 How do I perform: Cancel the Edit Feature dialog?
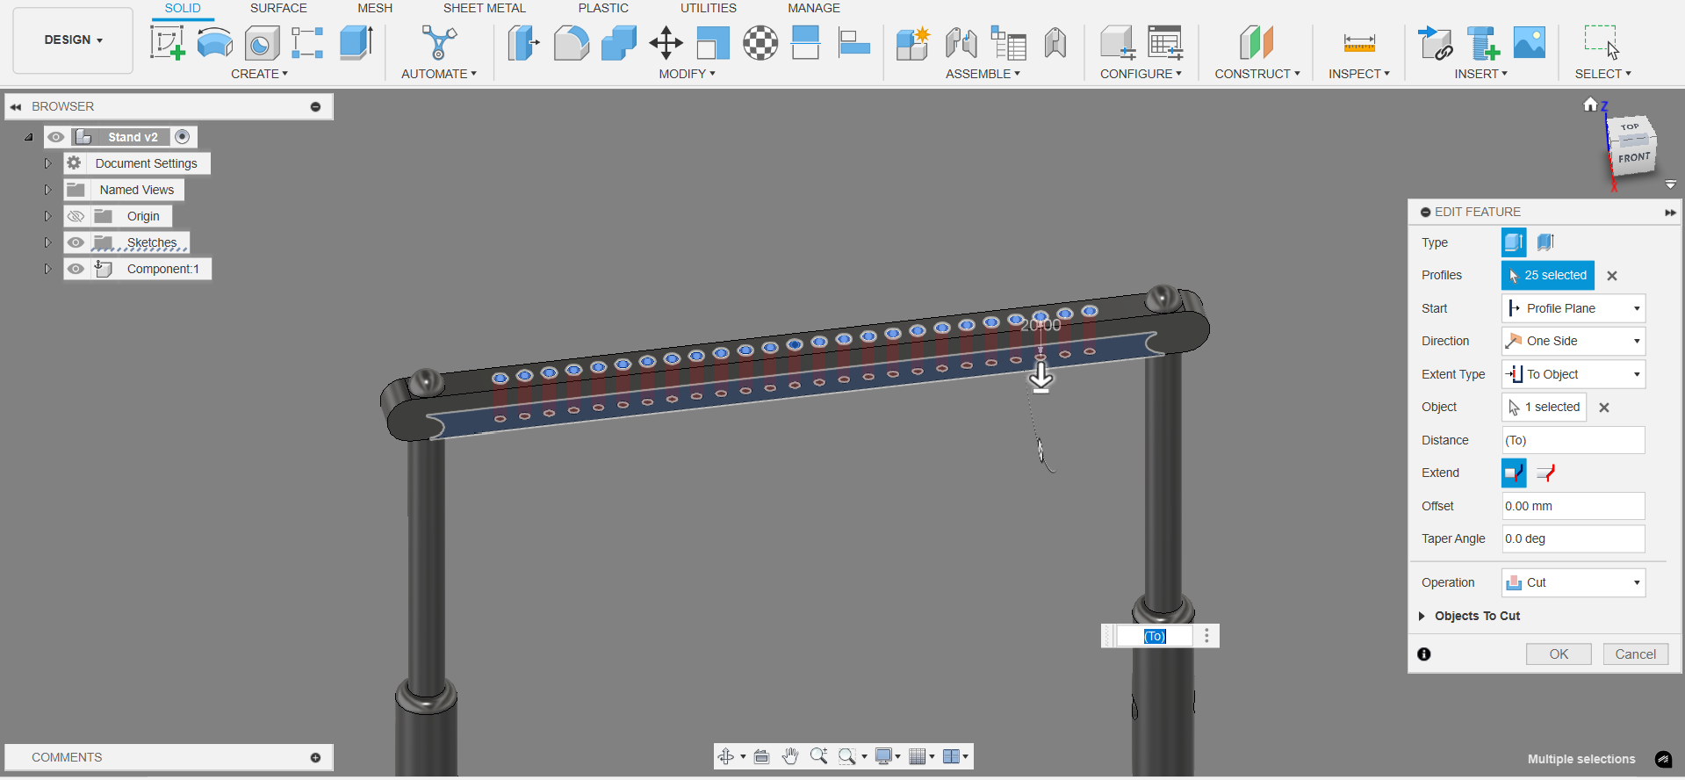pos(1636,654)
